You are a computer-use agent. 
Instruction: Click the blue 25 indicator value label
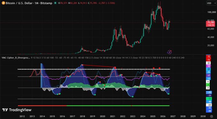(x=208, y=72)
